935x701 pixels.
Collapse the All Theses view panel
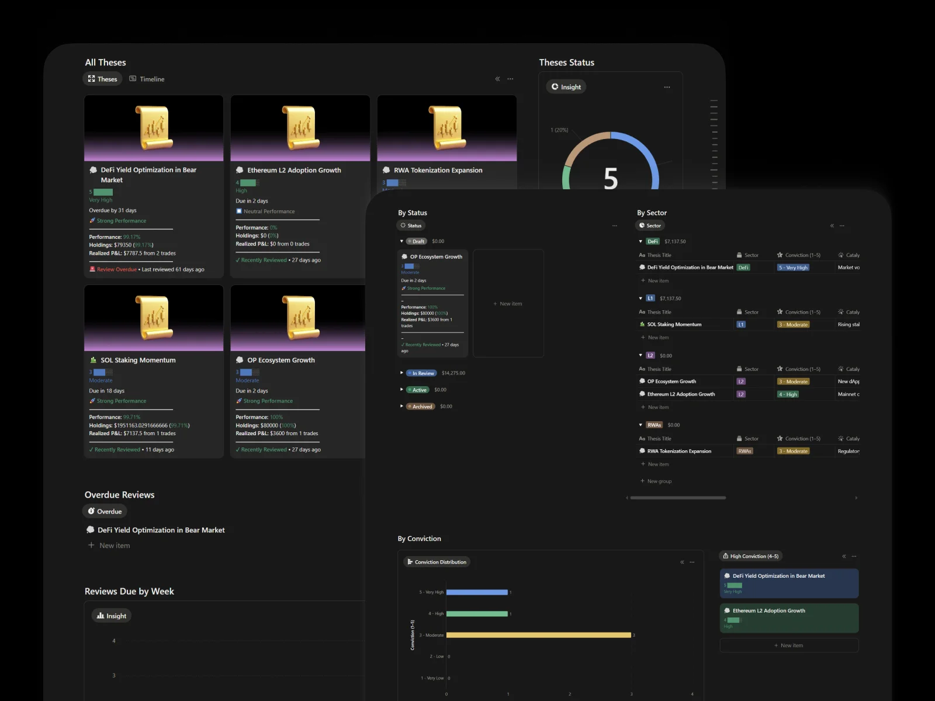tap(497, 79)
